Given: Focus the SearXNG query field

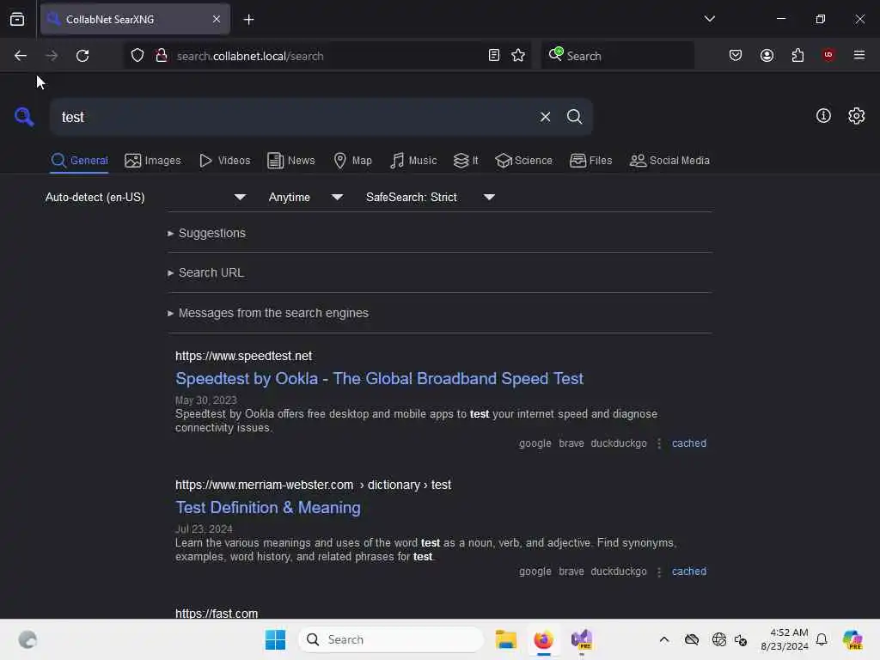Looking at the screenshot, I should click(x=292, y=117).
